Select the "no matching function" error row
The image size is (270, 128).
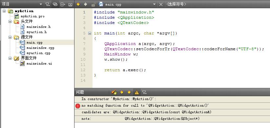172,106
